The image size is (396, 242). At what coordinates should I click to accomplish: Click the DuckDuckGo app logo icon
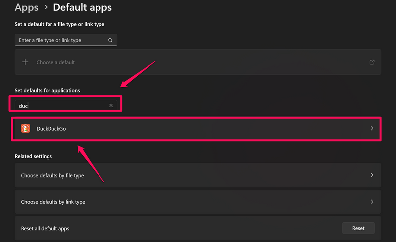pos(26,128)
